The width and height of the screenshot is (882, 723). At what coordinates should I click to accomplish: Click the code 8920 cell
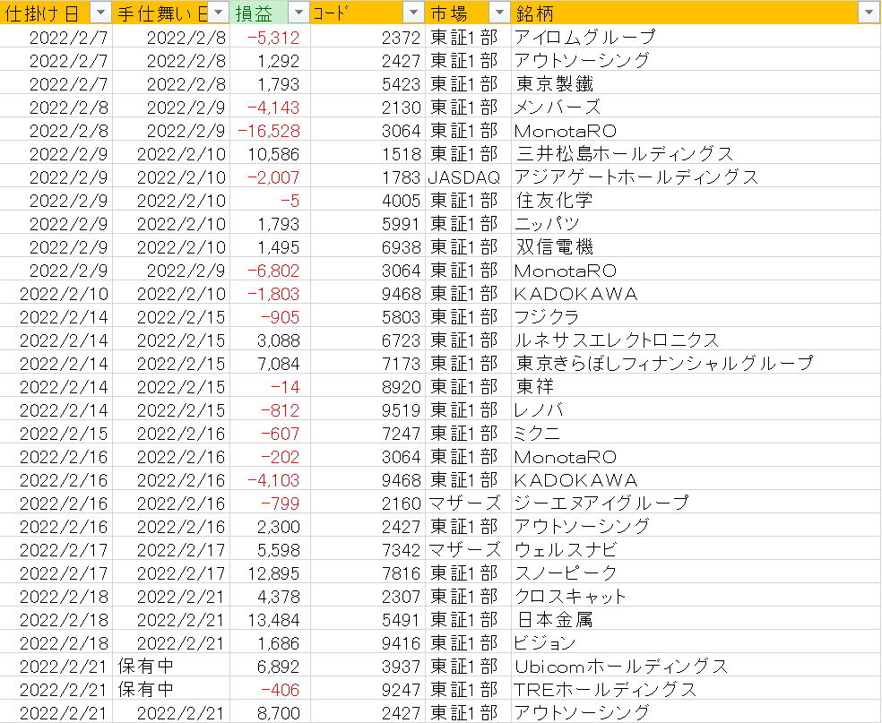(367, 387)
